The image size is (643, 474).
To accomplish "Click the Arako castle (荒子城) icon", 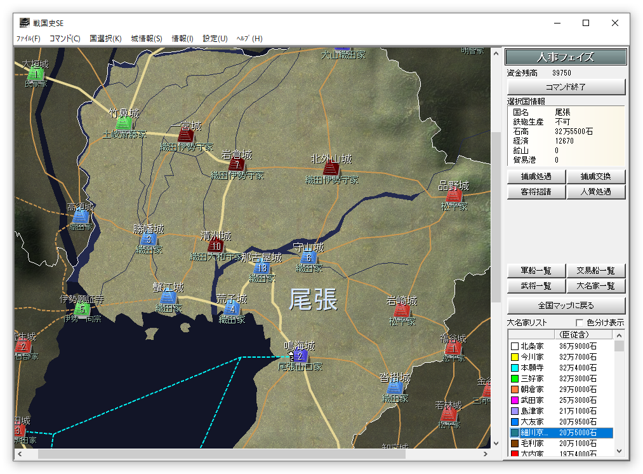I will 232,309.
